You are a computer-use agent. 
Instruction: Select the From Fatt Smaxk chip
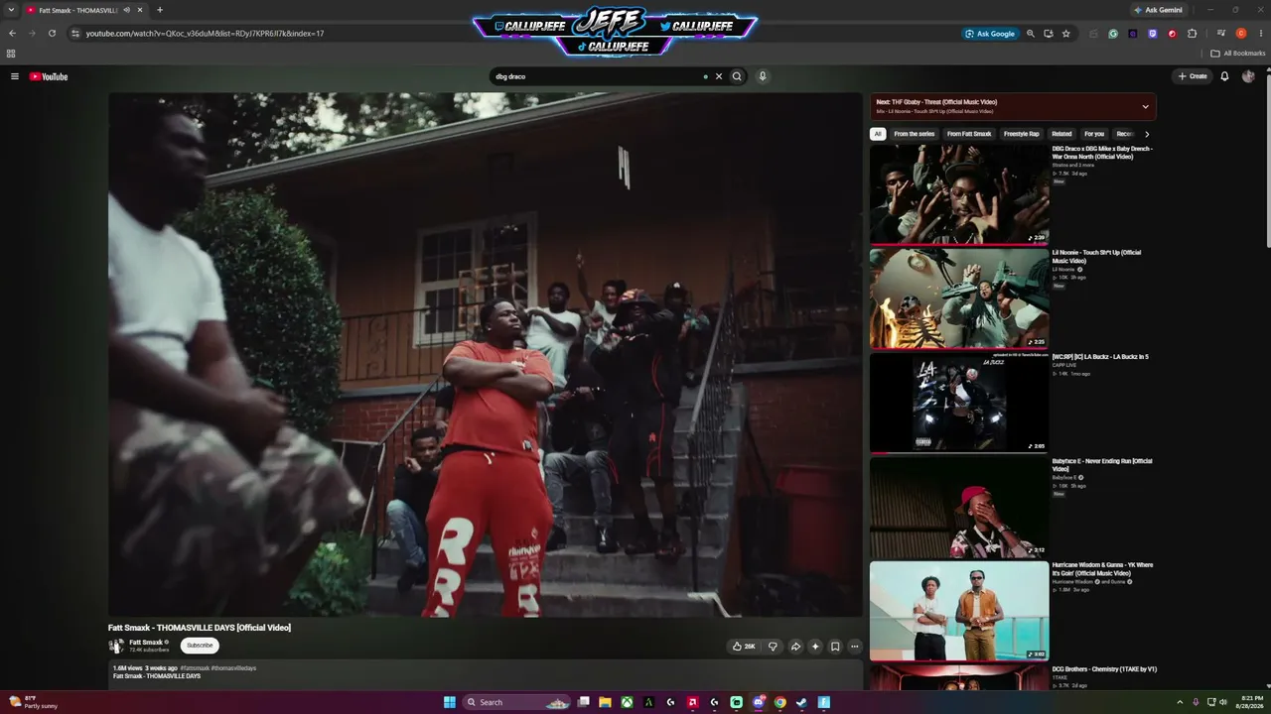[x=969, y=134]
